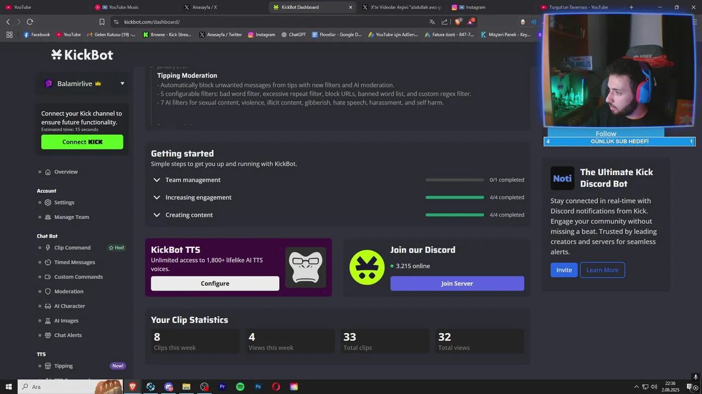Click the Settings gear icon in sidebar
Image resolution: width=702 pixels, height=394 pixels.
point(48,202)
